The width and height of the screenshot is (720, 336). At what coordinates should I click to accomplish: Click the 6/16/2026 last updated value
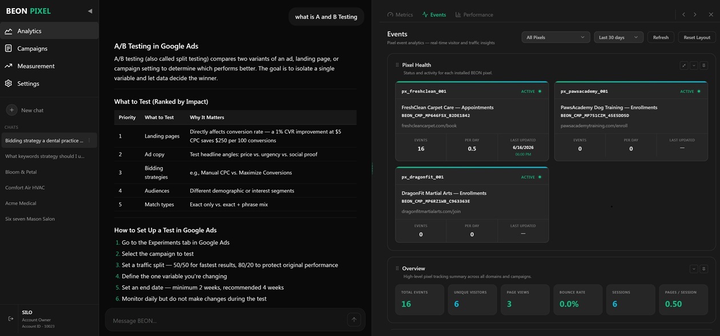click(x=523, y=147)
